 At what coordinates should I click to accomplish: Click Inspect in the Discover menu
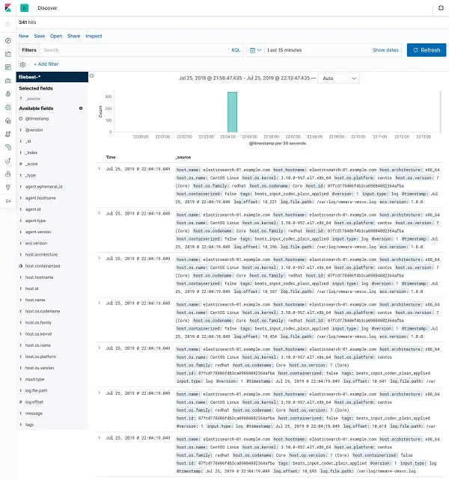94,36
